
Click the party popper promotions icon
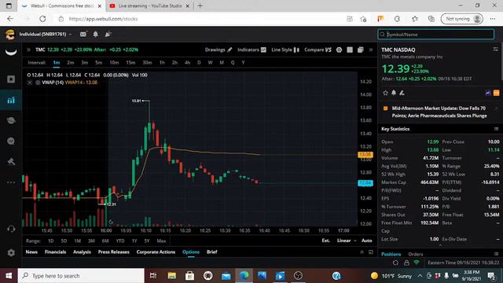(x=108, y=34)
